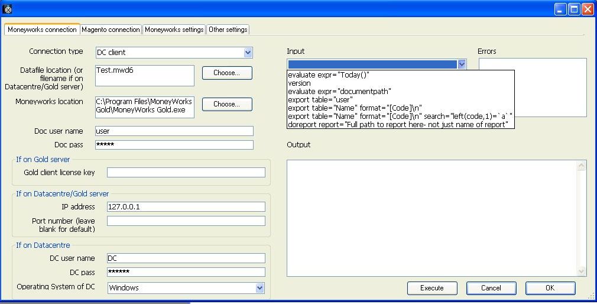Choose a datafile location with Choose button
Screen dimensions: 597x304
point(227,73)
